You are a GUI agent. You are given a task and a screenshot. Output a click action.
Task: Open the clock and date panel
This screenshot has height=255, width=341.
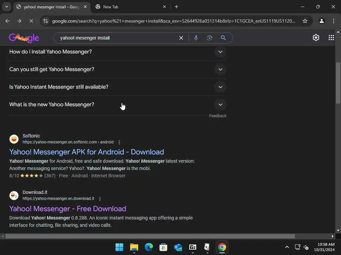324,247
